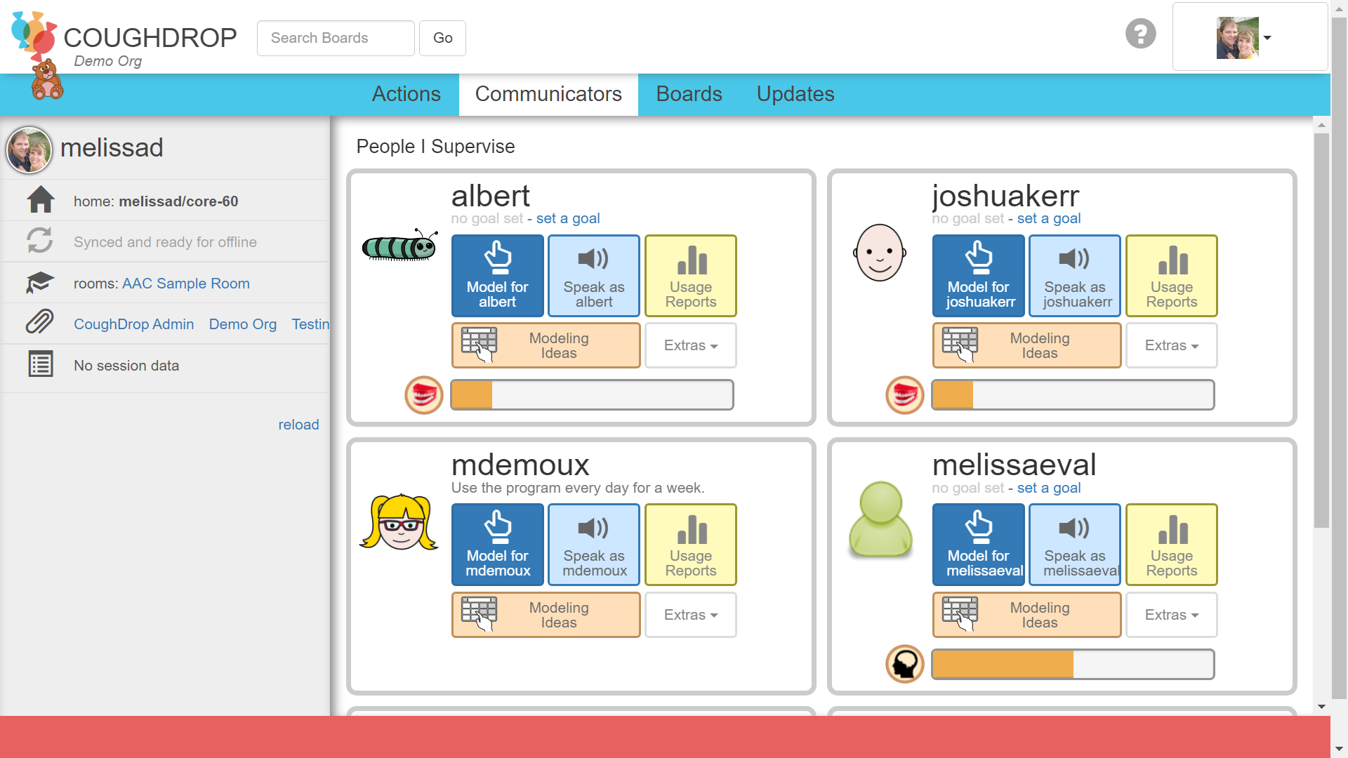Click the COUGHDROP title text
1348x758 pixels.
point(150,38)
